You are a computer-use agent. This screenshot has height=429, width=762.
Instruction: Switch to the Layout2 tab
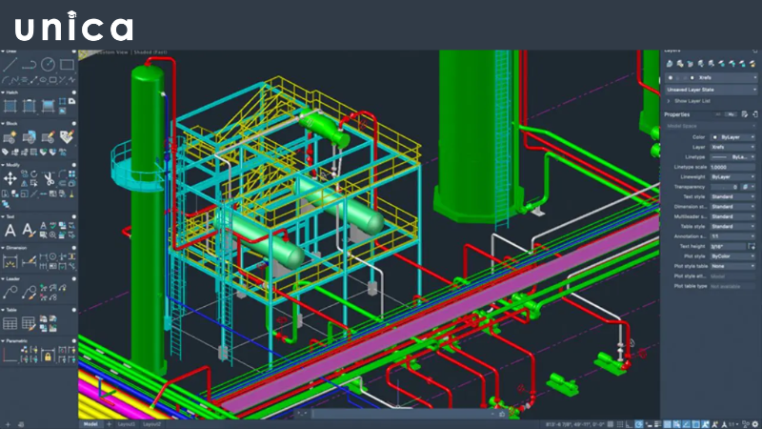click(151, 424)
